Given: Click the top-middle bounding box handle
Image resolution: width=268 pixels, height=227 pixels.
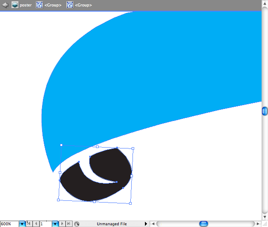Looking at the screenshot, I should pos(97,147).
